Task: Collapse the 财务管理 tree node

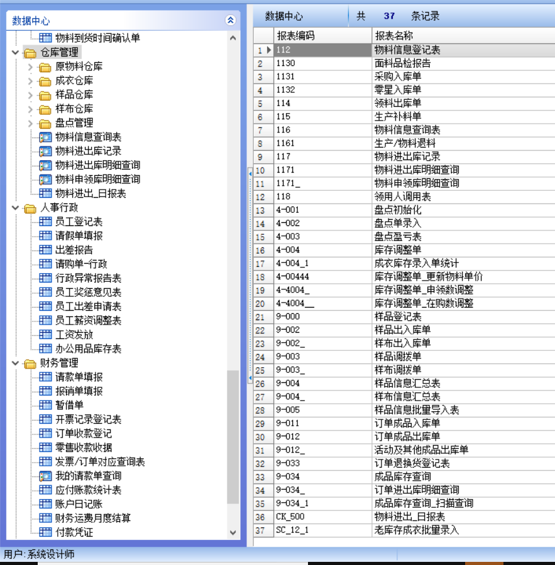Action: point(15,363)
